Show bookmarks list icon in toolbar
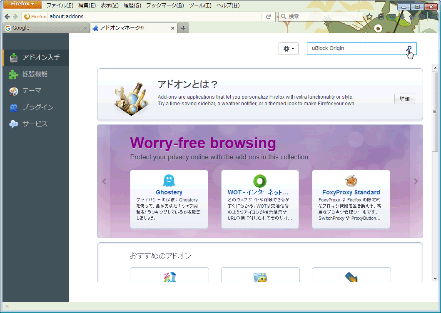Image resolution: width=441 pixels, height=313 pixels. (x=381, y=17)
